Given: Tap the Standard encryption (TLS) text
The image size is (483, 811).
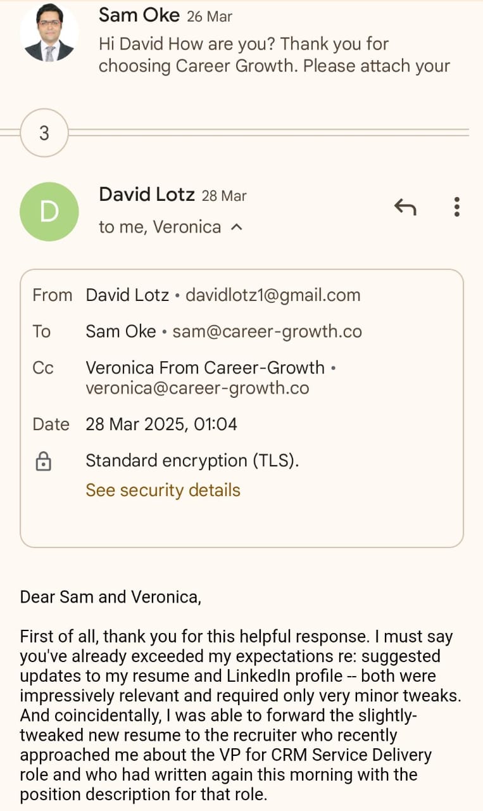Looking at the screenshot, I should coord(192,461).
